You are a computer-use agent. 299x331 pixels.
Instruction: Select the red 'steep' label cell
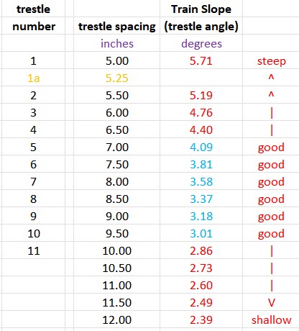(x=271, y=60)
